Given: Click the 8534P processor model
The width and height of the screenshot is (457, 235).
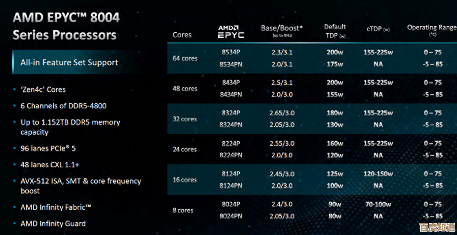Looking at the screenshot, I should (231, 52).
